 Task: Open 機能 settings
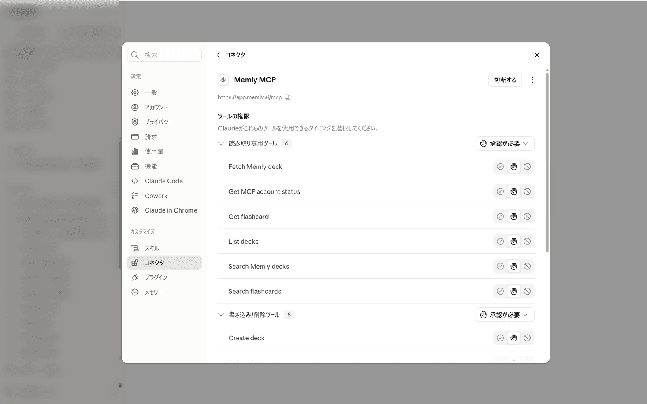click(x=164, y=166)
